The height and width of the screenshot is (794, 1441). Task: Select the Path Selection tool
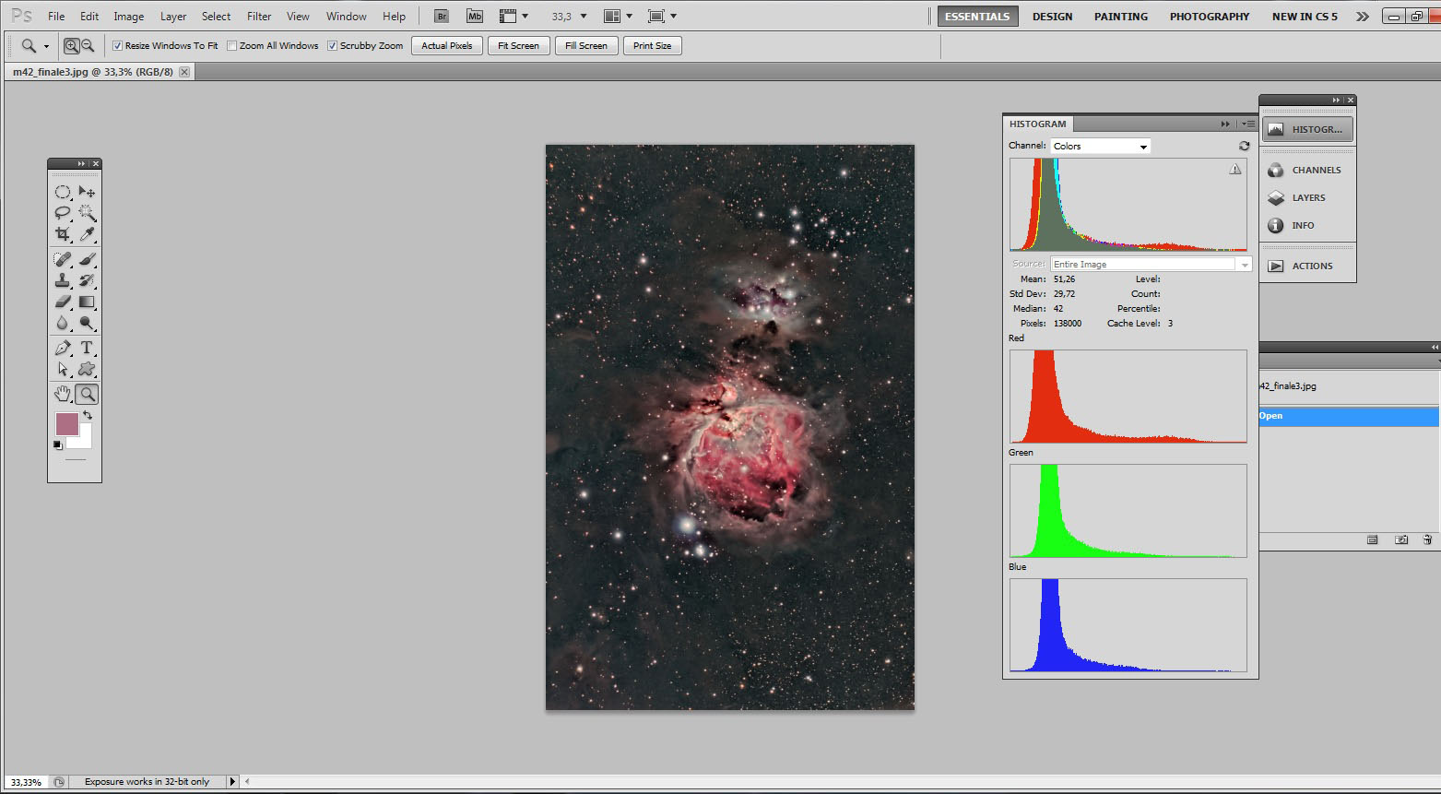pyautogui.click(x=63, y=369)
